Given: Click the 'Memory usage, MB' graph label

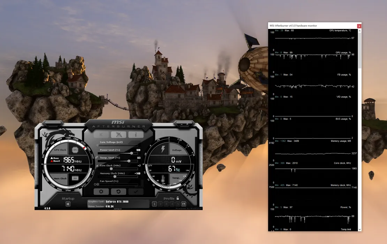Looking at the screenshot, I should pos(341,141).
